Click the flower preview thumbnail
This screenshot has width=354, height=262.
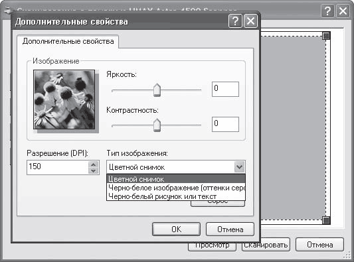64,99
